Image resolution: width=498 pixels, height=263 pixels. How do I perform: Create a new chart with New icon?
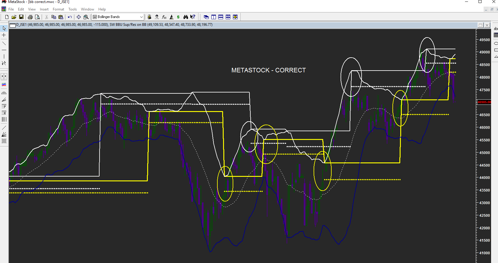point(7,17)
